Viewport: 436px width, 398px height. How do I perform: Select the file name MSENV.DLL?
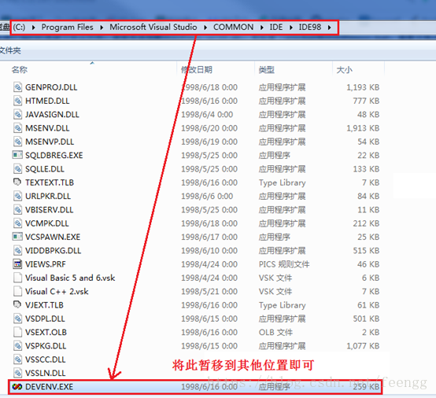(47, 128)
